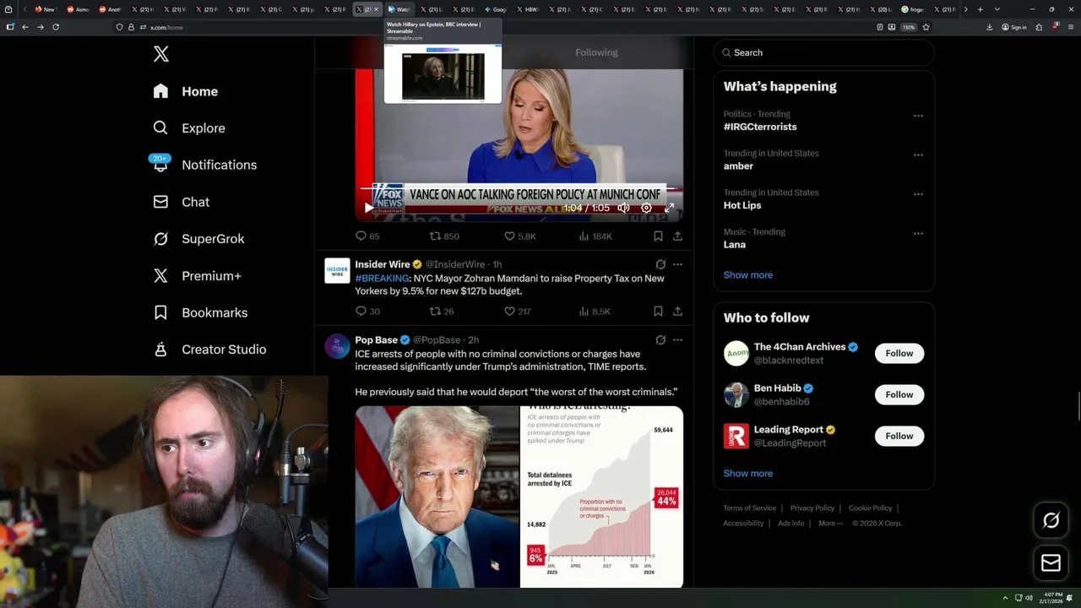The image size is (1081, 608).
Task: Open more options on Insider Wire post
Action: coord(677,264)
